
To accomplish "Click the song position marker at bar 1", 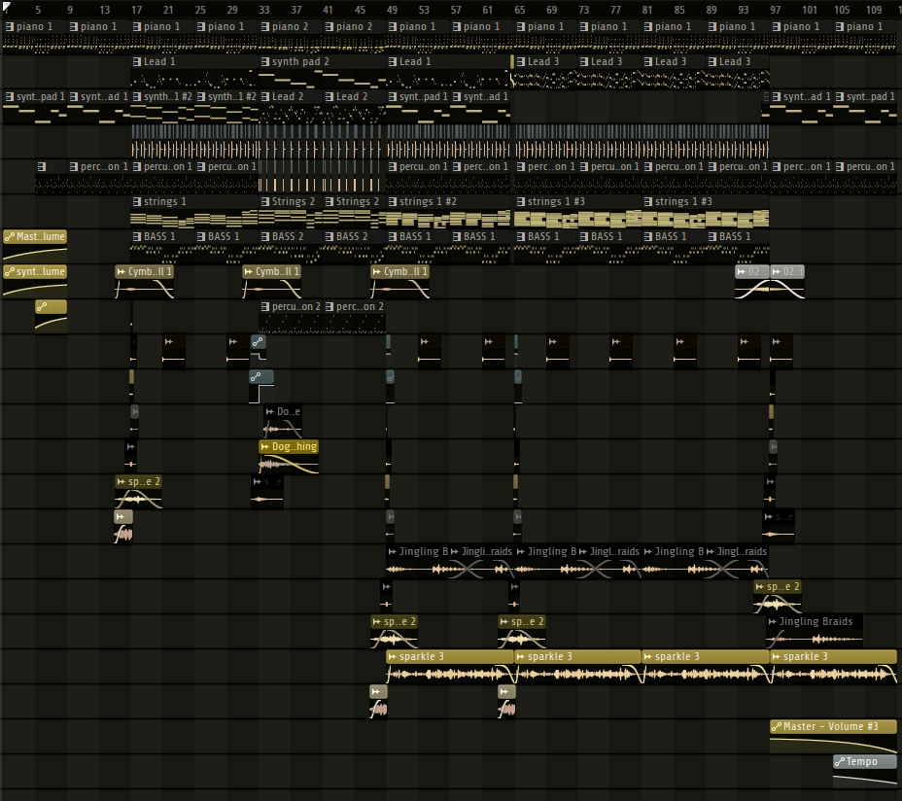I will 7,7.
